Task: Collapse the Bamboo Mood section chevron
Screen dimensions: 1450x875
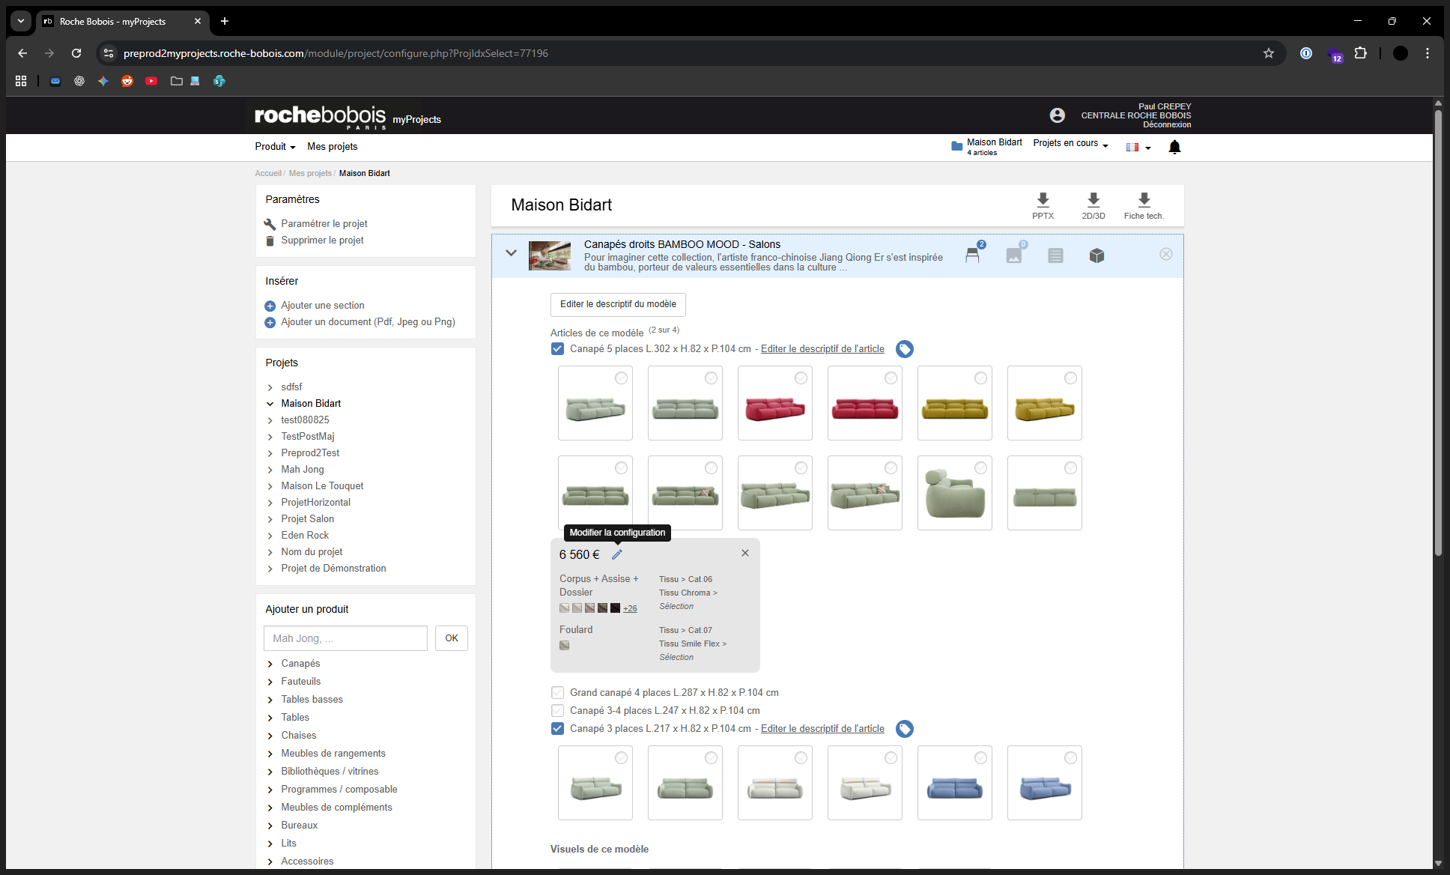Action: 511,253
